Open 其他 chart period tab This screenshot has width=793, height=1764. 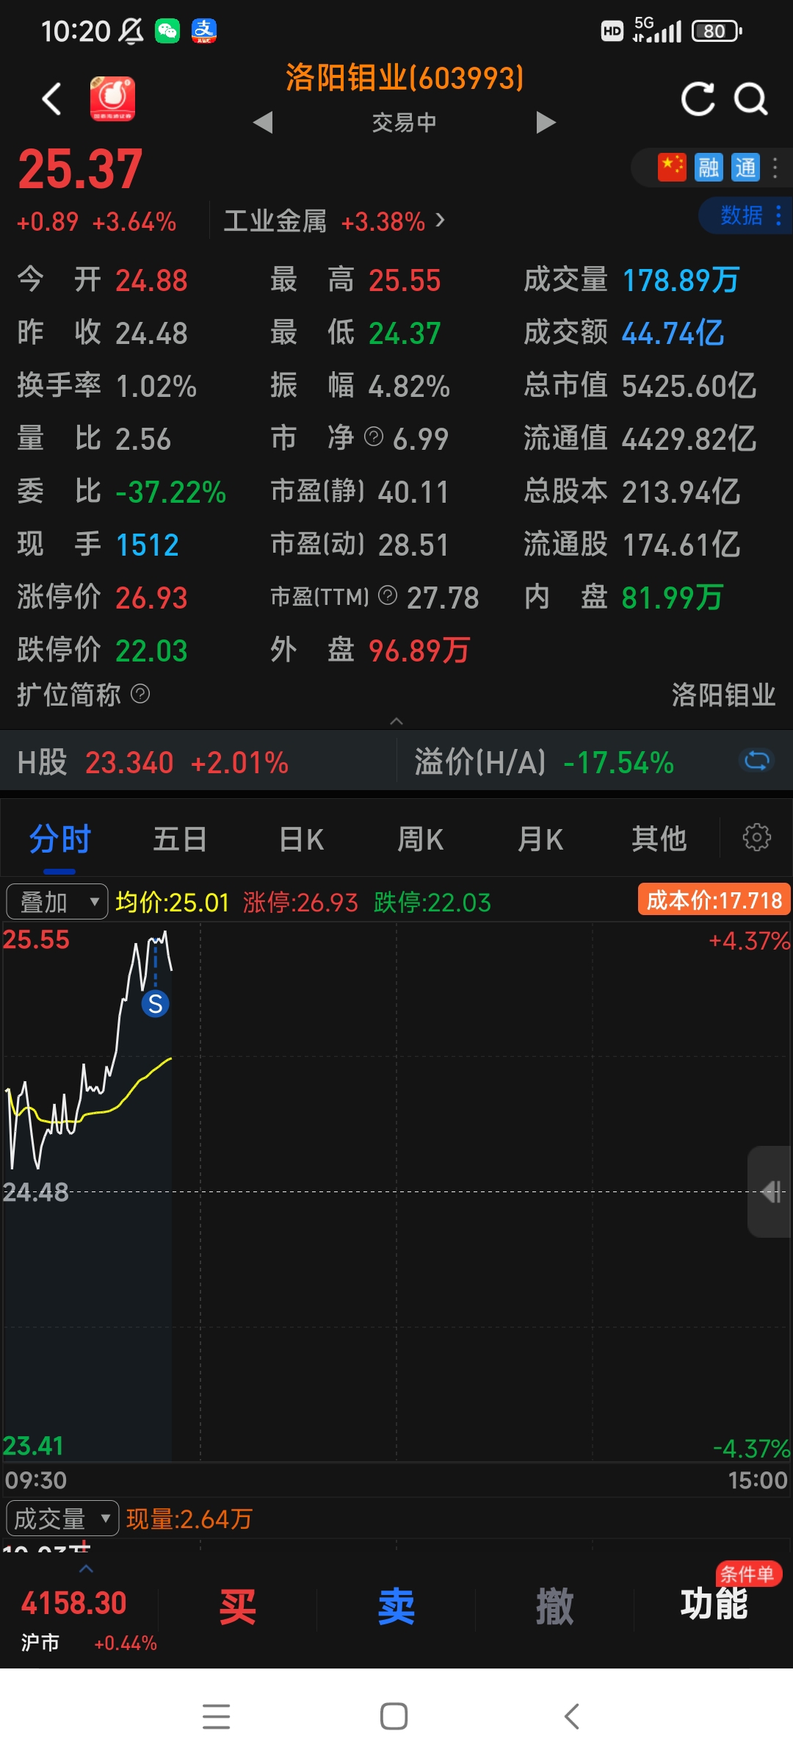coord(659,839)
